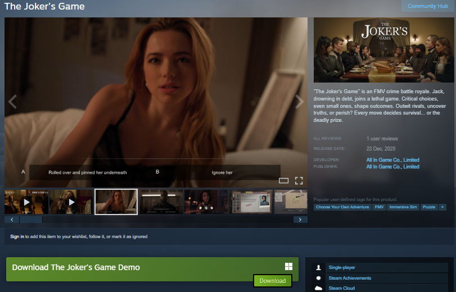Open the Steam Achievements link
Screen dimensions: 456x292
(x=350, y=278)
